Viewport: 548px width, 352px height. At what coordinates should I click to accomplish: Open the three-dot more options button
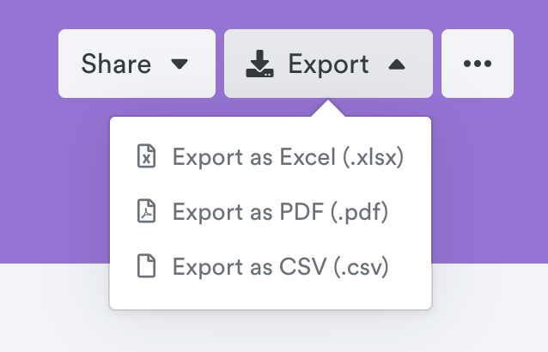[x=478, y=64]
